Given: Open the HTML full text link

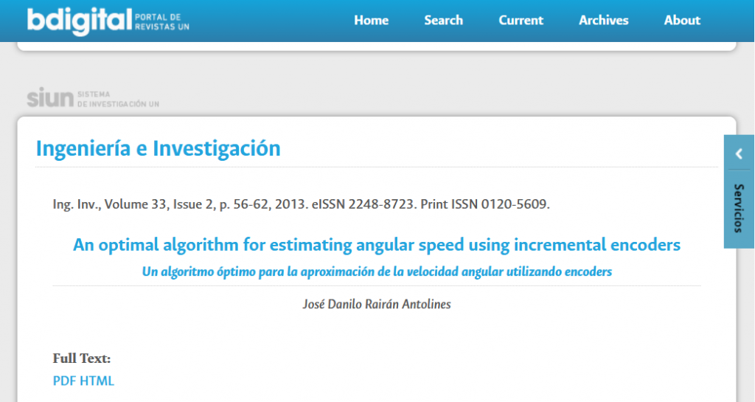Looking at the screenshot, I should pyautogui.click(x=97, y=381).
